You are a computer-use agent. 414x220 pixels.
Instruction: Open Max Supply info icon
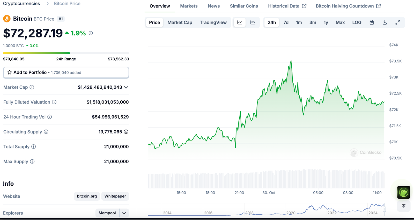[32, 161]
